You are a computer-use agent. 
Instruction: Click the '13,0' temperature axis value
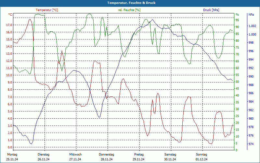coord(9,53)
